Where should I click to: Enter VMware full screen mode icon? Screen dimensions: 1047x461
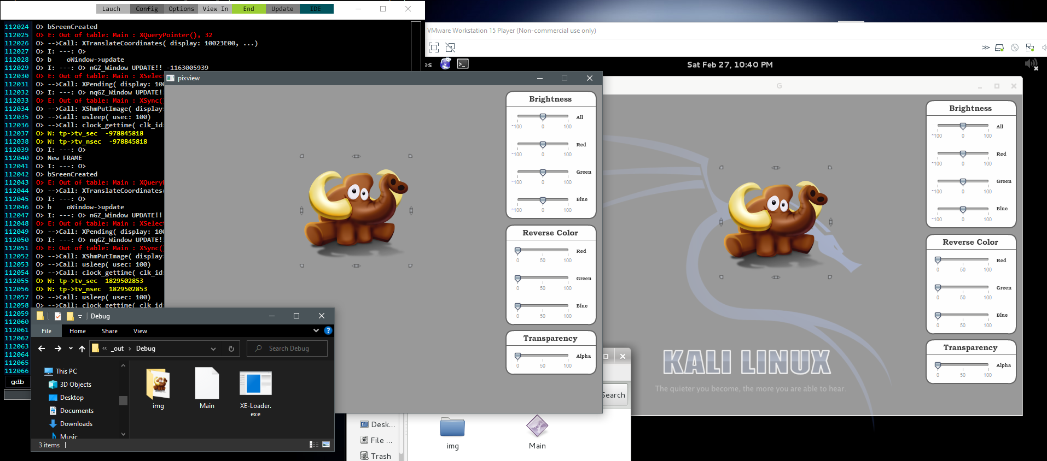434,48
